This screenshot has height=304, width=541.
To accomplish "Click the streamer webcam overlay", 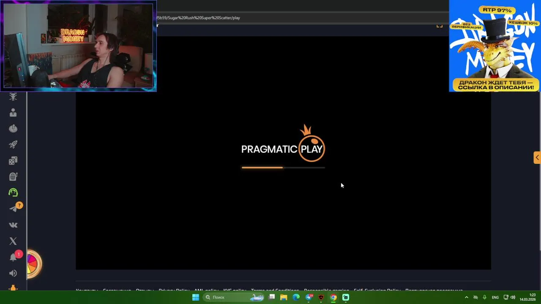I will [x=79, y=46].
